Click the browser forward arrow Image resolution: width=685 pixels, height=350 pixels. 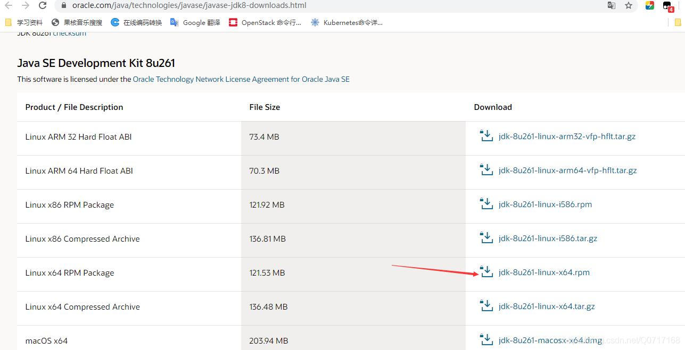tap(25, 5)
